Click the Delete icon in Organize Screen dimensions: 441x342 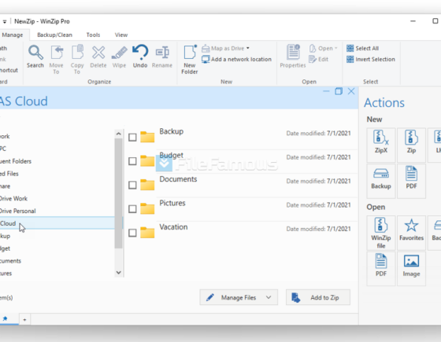tap(98, 57)
